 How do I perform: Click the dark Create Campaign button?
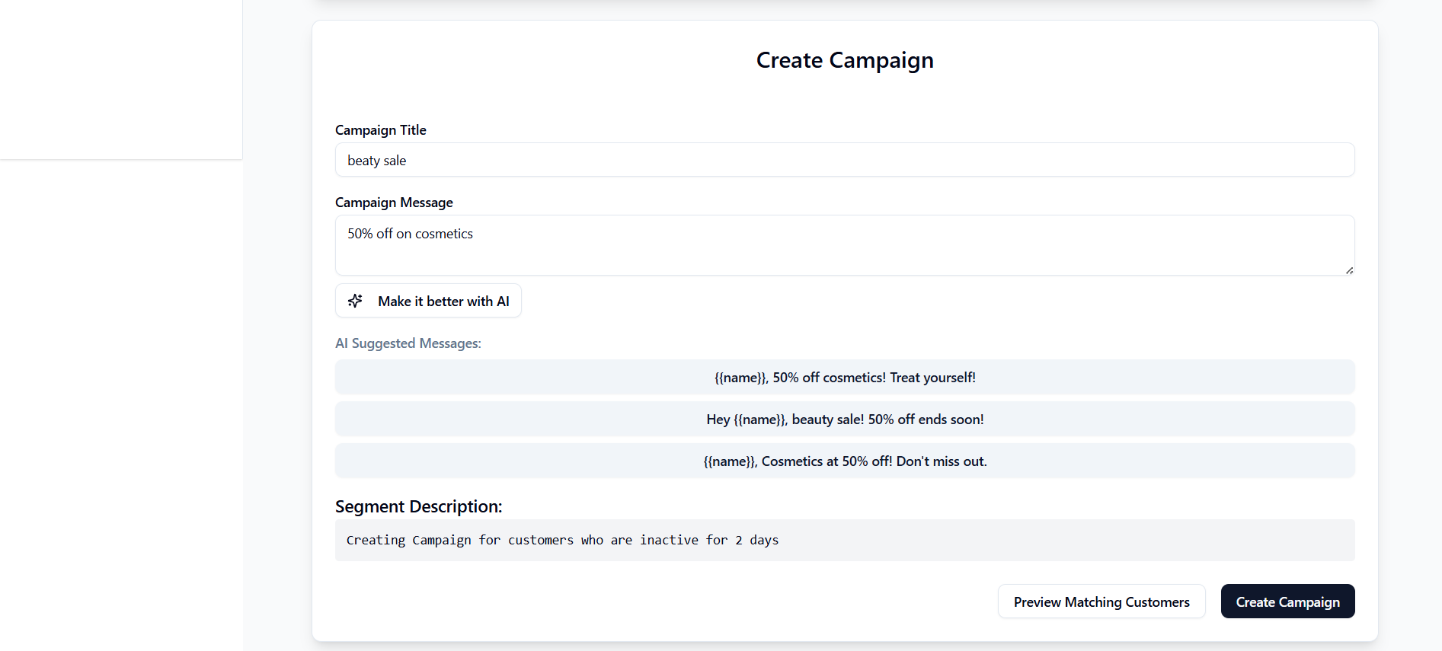click(1287, 602)
